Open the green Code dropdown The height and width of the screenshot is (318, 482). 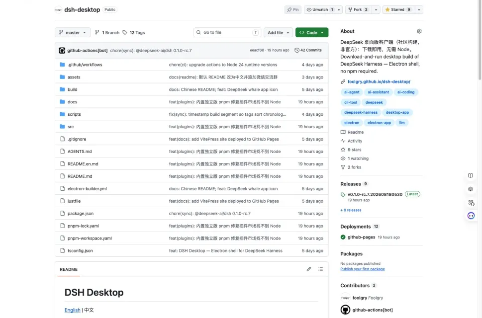tap(312, 32)
